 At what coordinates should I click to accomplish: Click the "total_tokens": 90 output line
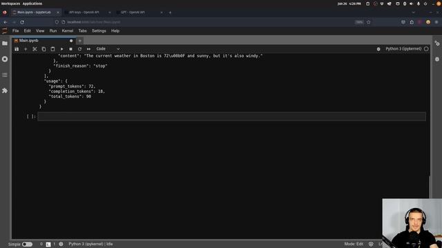(70, 96)
